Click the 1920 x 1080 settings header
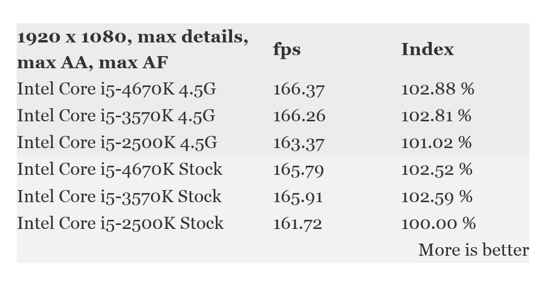Screen dimensions: 546x282 tap(132, 50)
